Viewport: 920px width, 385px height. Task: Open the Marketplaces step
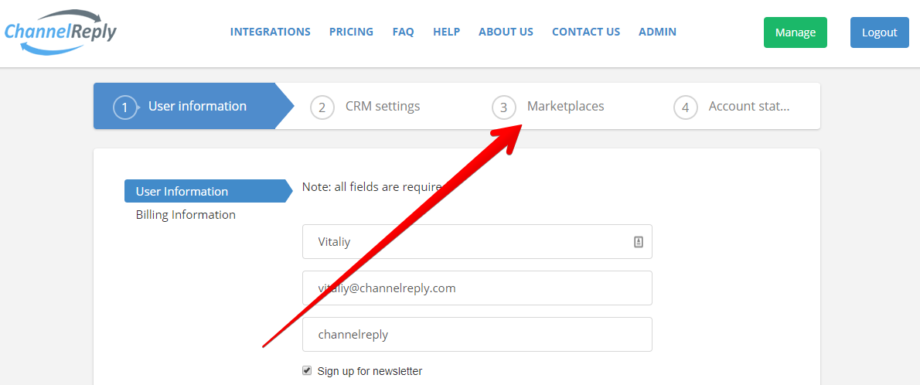tap(566, 106)
